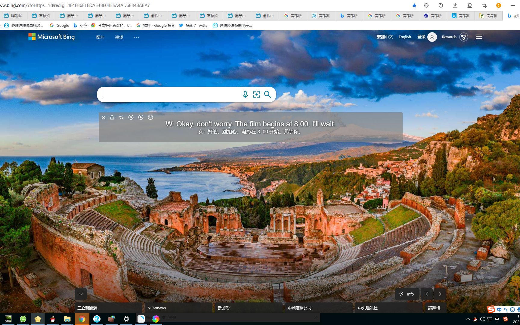Click the volume speaker tray icon
The width and height of the screenshot is (520, 325).
pos(482,319)
